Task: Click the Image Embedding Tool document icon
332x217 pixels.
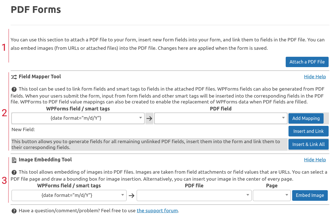Action: 14,160
